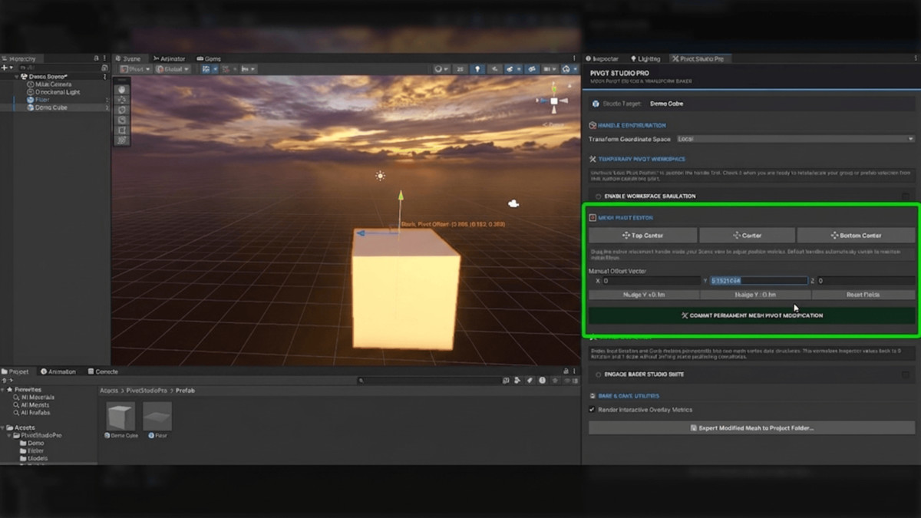This screenshot has width=921, height=518.
Task: Click the X offset input field
Action: pos(651,281)
